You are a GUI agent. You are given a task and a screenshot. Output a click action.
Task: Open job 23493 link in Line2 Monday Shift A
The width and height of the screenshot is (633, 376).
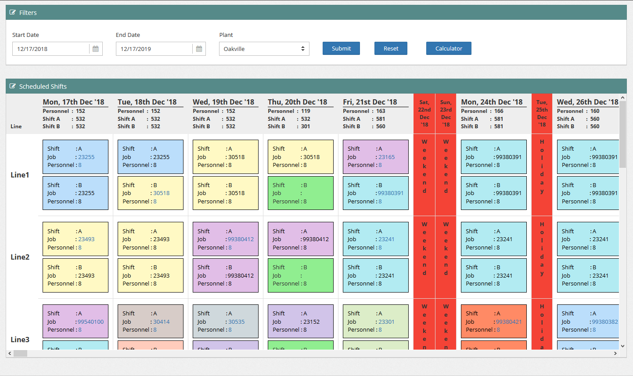[86, 239]
